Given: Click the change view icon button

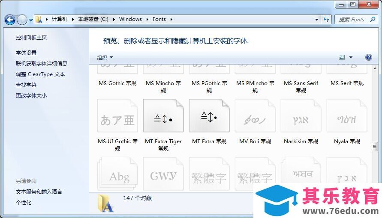Looking at the screenshot, I should tap(342, 57).
